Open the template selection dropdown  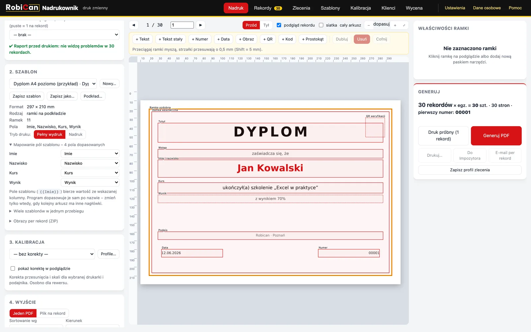53,84
